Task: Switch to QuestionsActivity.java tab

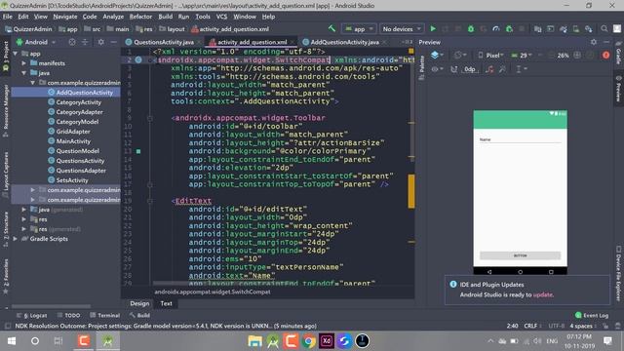Action: (x=164, y=42)
